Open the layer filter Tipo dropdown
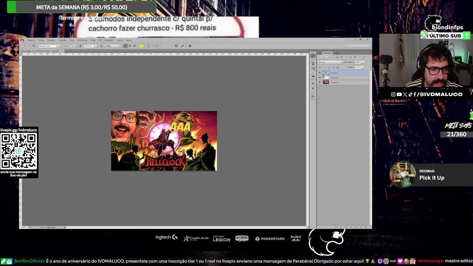Screen dimensions: 473x266 (x=324, y=57)
